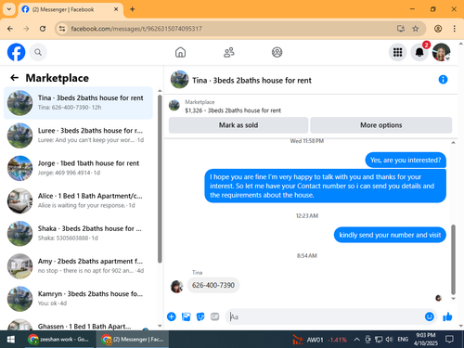Open Luree 3beds 2baths conversation
Screen dimensions: 464x348
[78, 135]
